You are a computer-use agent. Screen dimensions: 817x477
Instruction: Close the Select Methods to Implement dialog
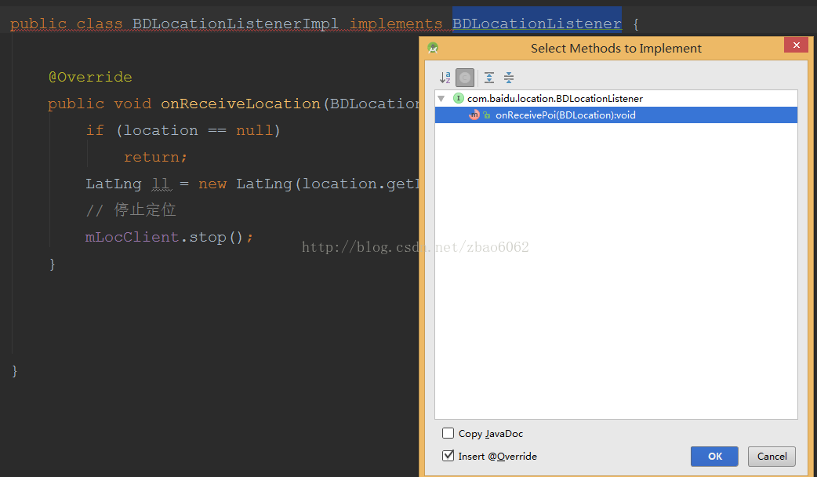click(x=796, y=46)
